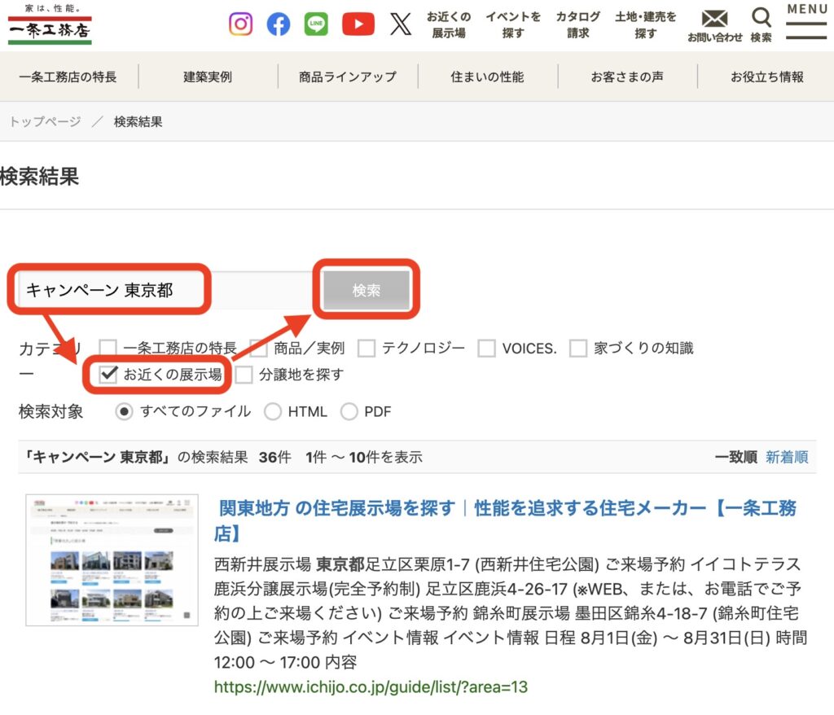Click the 一条工務店 logo

click(x=50, y=25)
